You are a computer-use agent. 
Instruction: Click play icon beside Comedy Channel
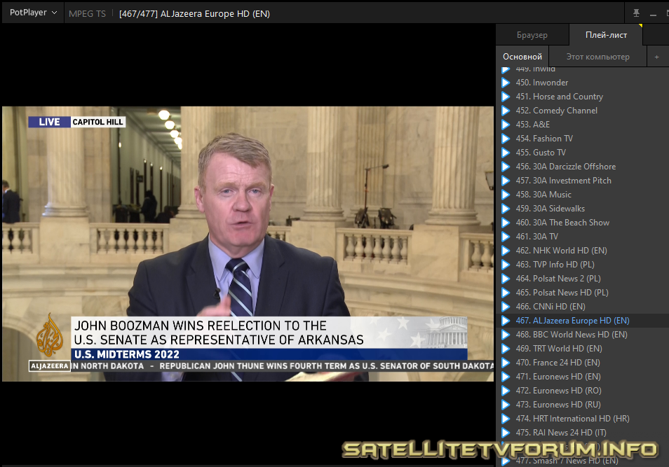pos(506,111)
